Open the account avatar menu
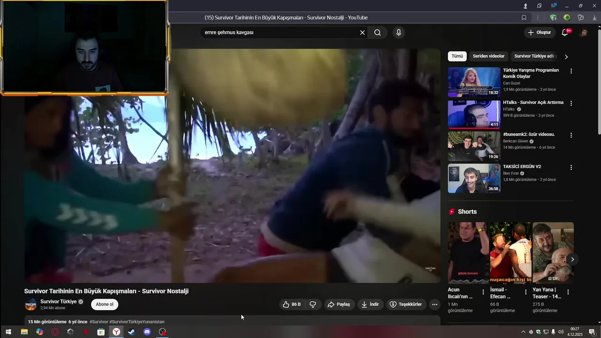Viewport: 601px width, 338px height. tap(583, 32)
